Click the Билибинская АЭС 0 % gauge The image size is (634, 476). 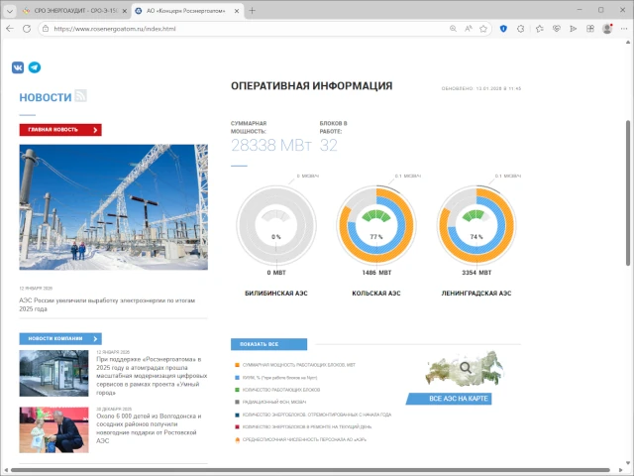click(276, 225)
